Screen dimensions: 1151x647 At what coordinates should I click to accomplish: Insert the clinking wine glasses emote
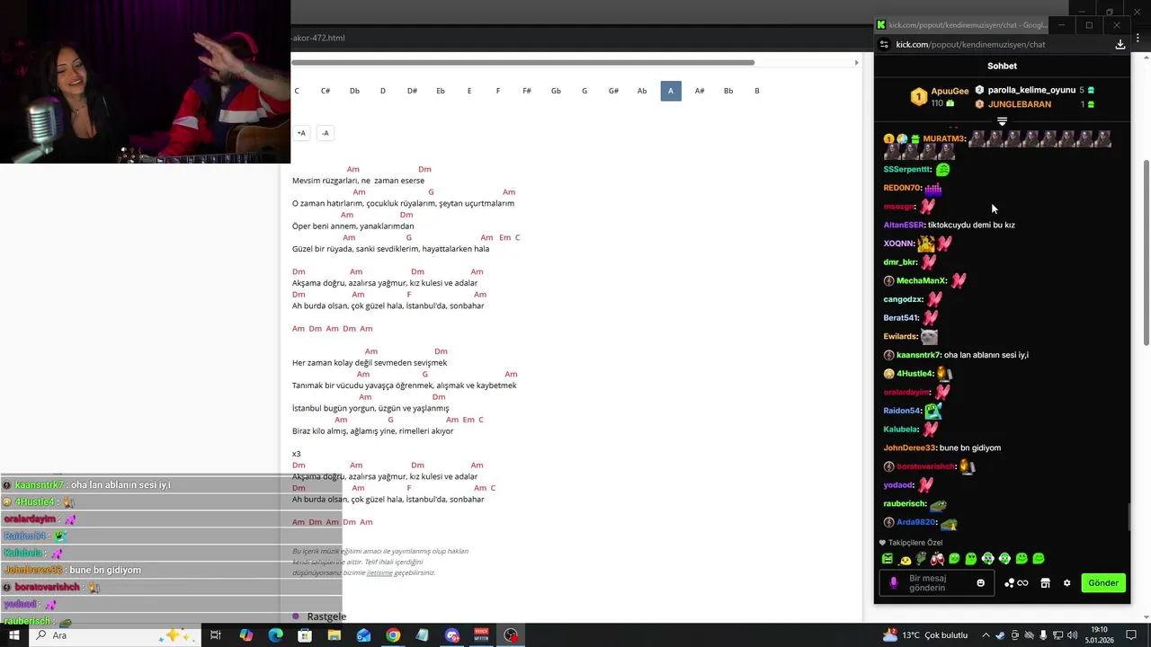tap(938, 559)
